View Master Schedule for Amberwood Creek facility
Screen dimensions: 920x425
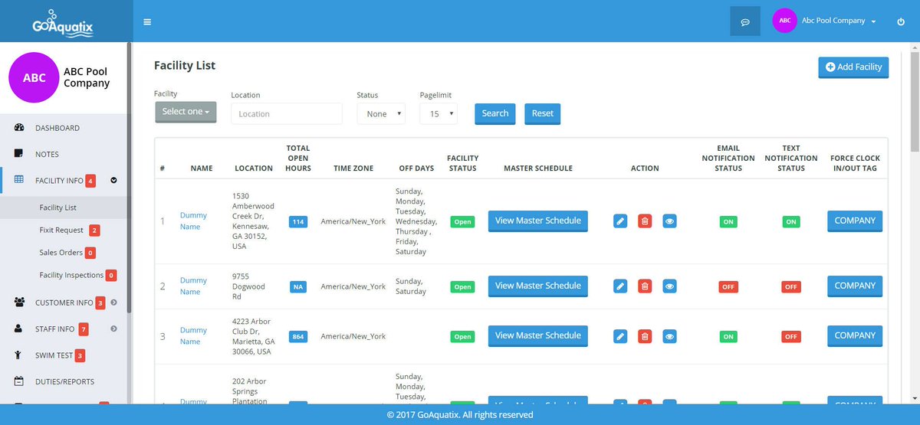coord(538,221)
